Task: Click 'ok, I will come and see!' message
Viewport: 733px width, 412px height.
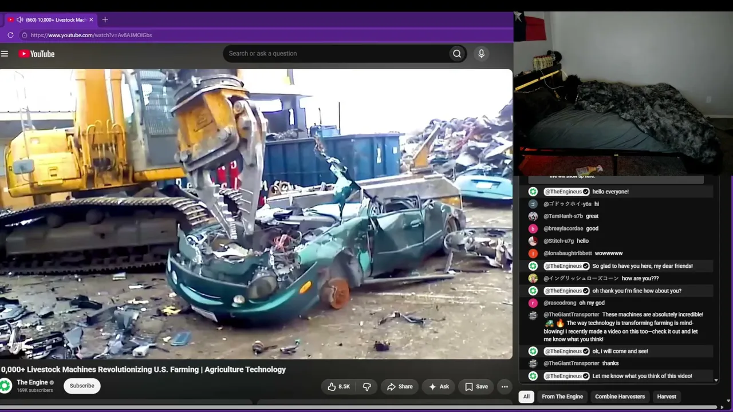Action: (x=620, y=351)
